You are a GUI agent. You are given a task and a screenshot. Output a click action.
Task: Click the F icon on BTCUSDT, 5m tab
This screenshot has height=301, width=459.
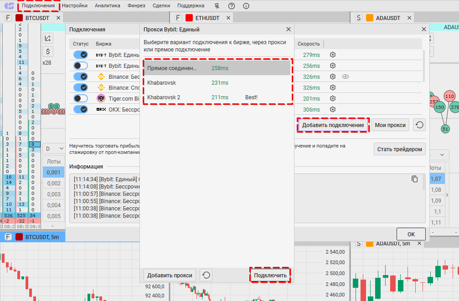click(8, 237)
